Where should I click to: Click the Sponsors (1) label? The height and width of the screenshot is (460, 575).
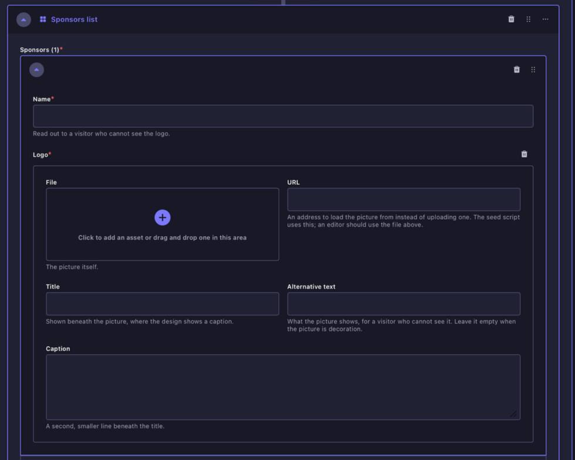pyautogui.click(x=40, y=50)
